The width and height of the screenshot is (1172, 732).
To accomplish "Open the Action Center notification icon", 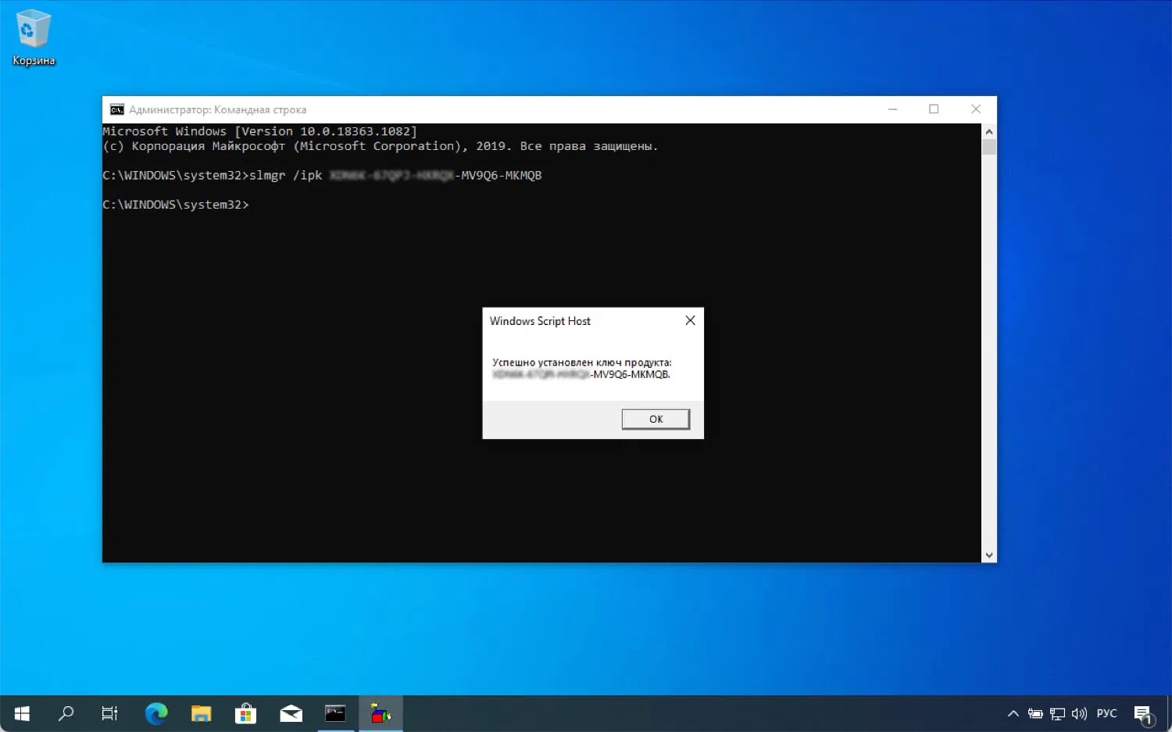I will point(1142,713).
